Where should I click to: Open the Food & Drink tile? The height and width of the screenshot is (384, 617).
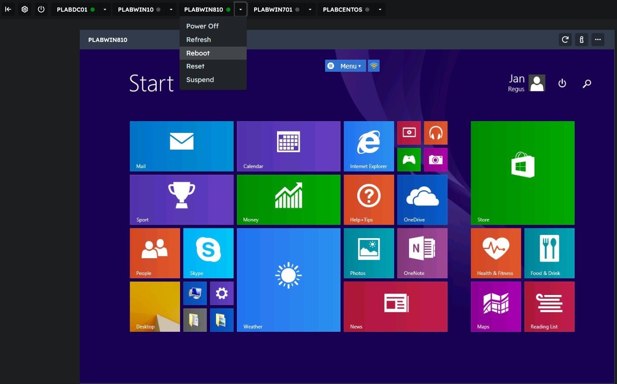[x=549, y=253]
